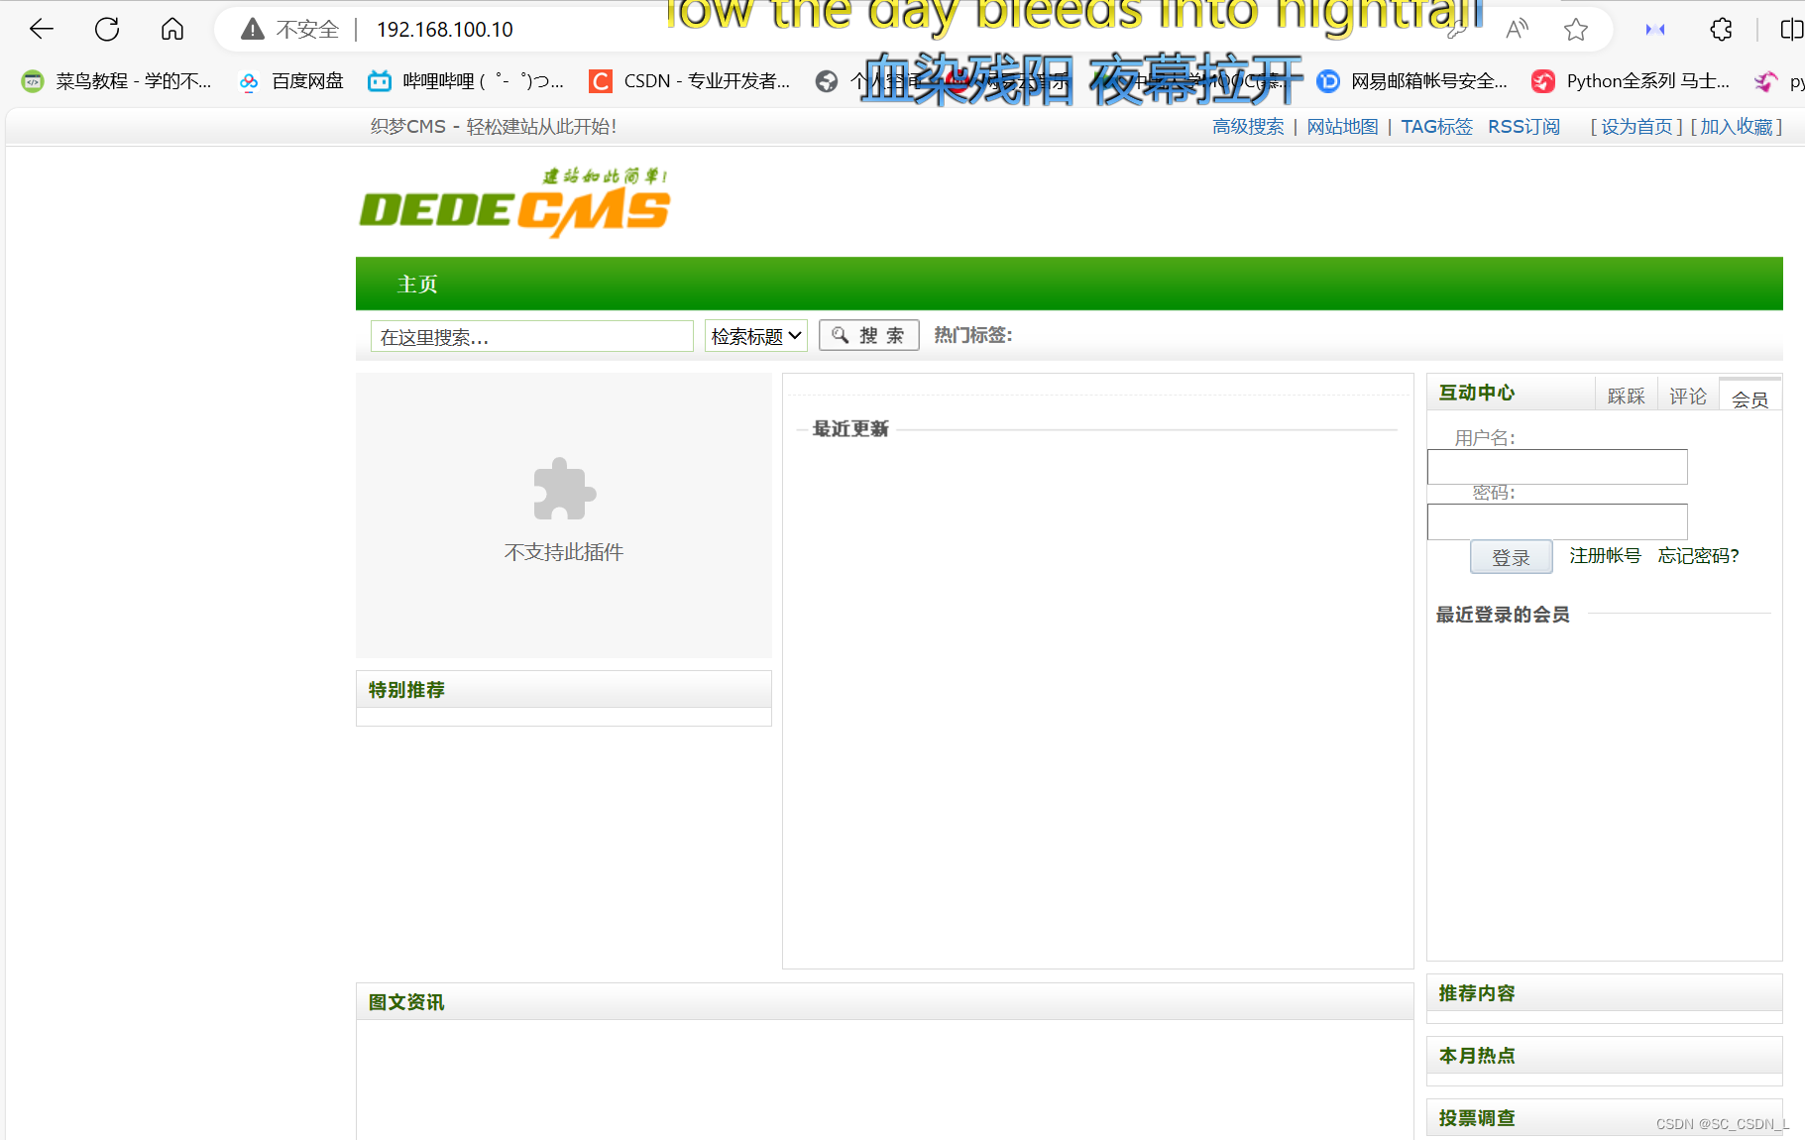Switch to the 会员 tab
Image resolution: width=1805 pixels, height=1140 pixels.
point(1750,397)
